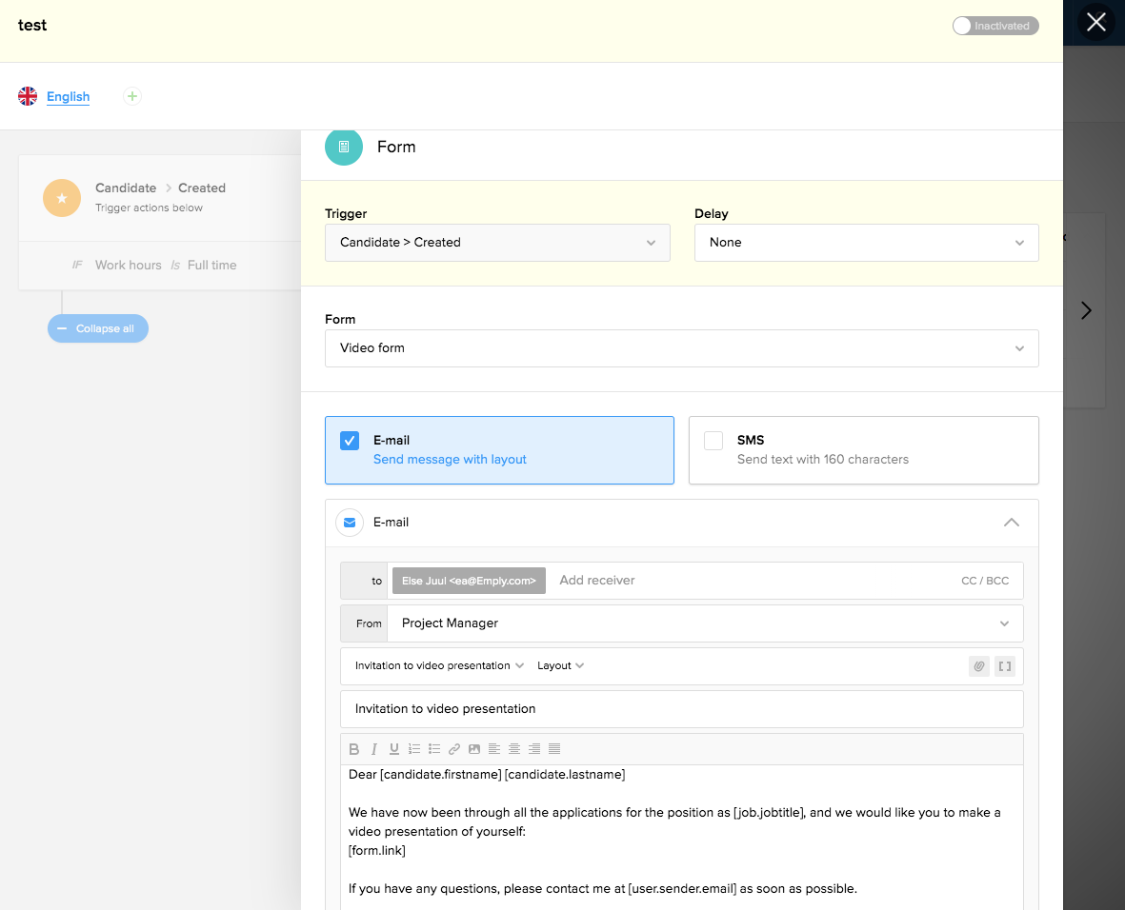Insert a bulleted list in the editor
Image resolution: width=1125 pixels, height=910 pixels.
[434, 749]
